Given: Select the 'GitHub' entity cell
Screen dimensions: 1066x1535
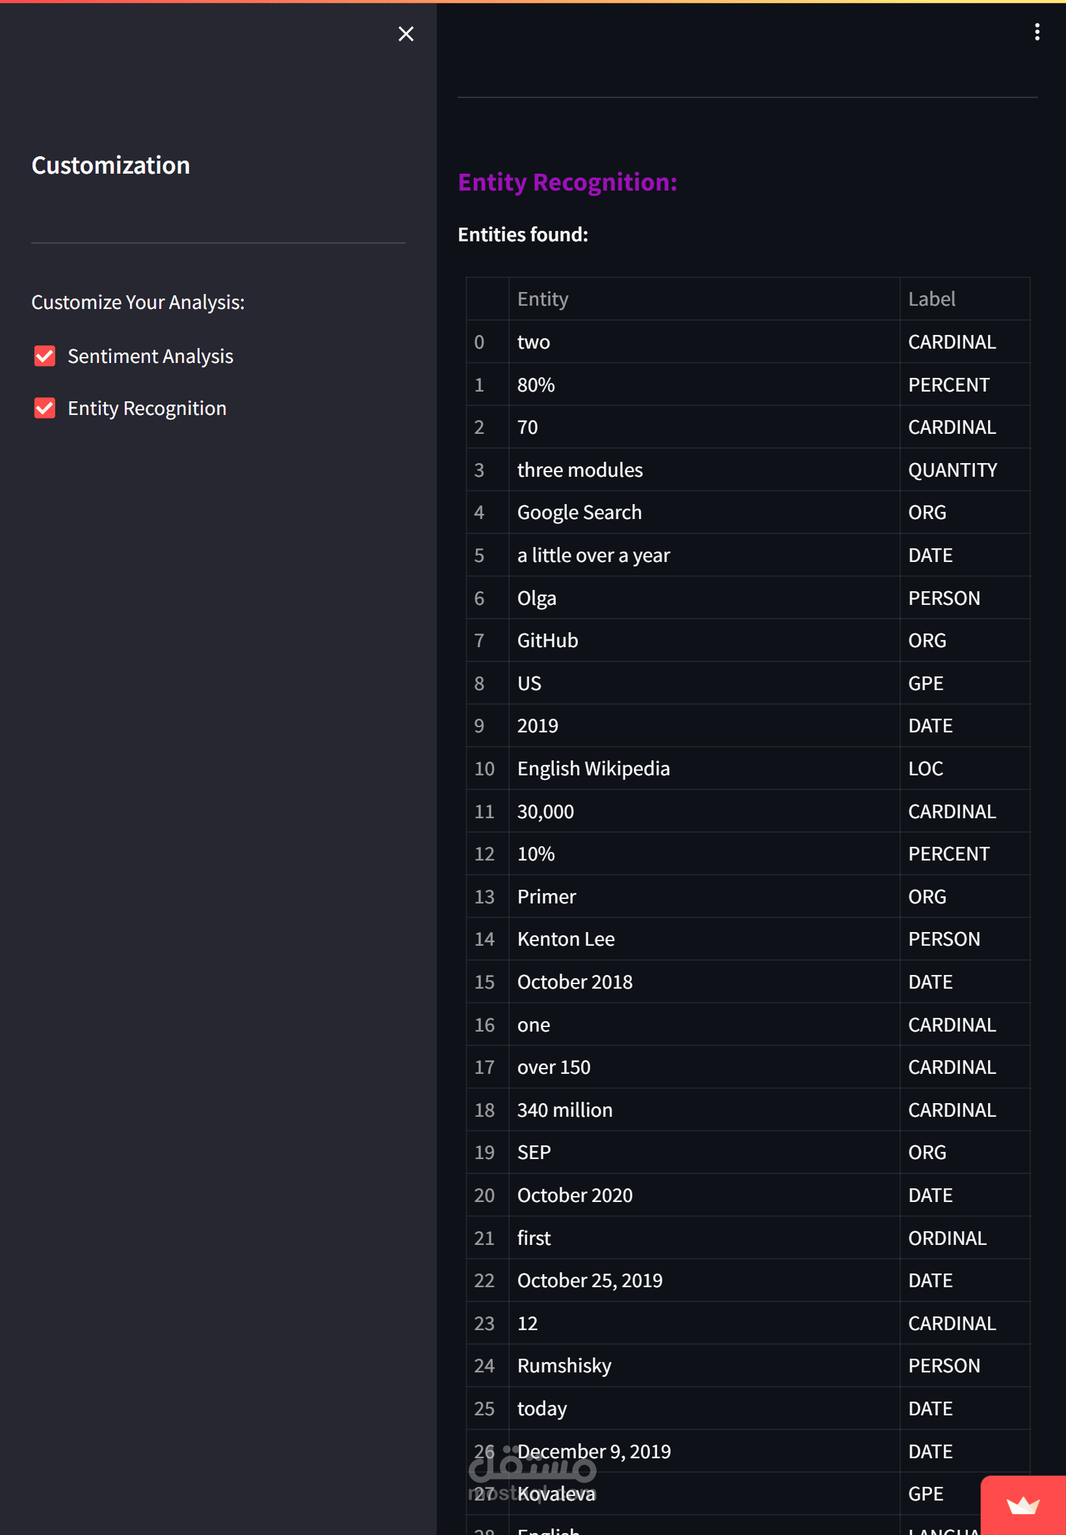Looking at the screenshot, I should 548,640.
